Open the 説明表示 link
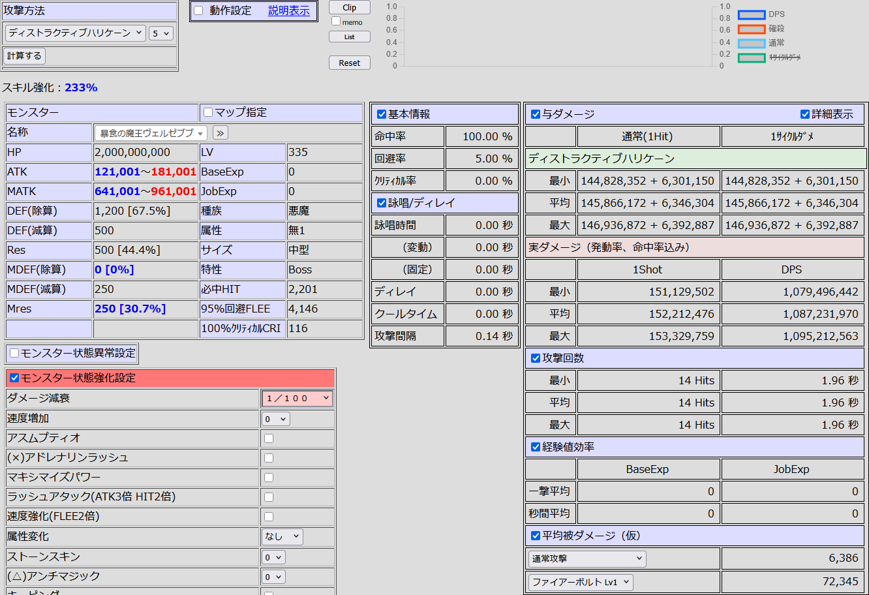The width and height of the screenshot is (869, 595). pos(289,10)
